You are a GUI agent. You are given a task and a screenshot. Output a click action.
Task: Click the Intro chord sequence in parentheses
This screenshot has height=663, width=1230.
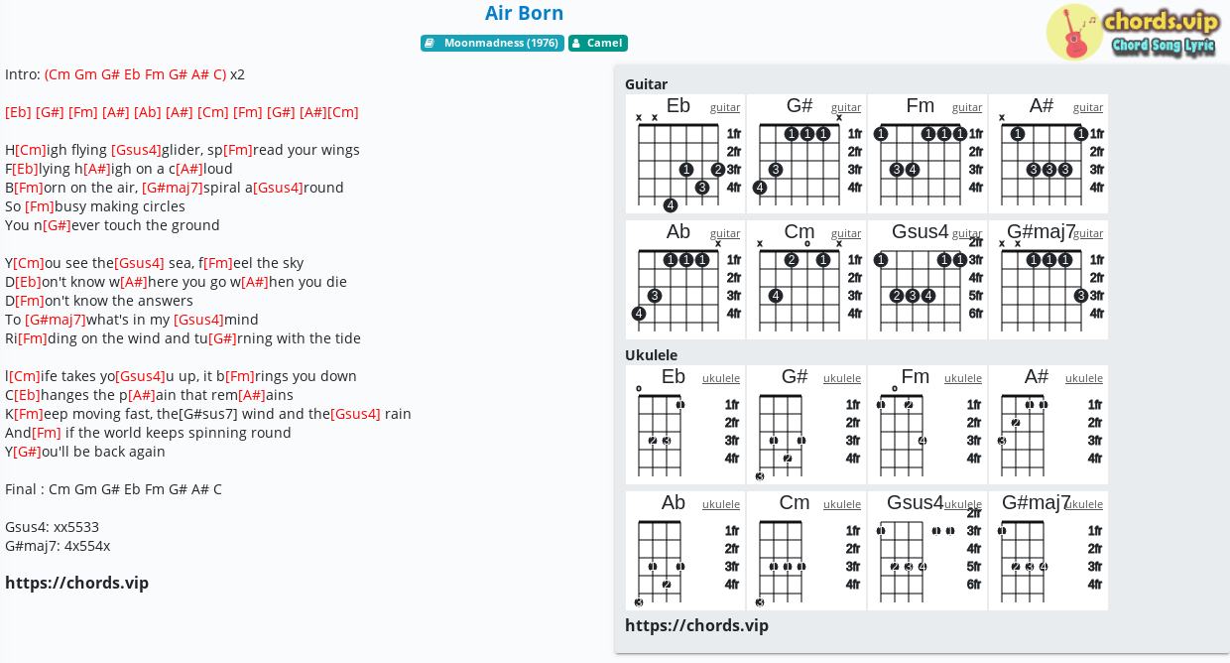click(x=136, y=74)
